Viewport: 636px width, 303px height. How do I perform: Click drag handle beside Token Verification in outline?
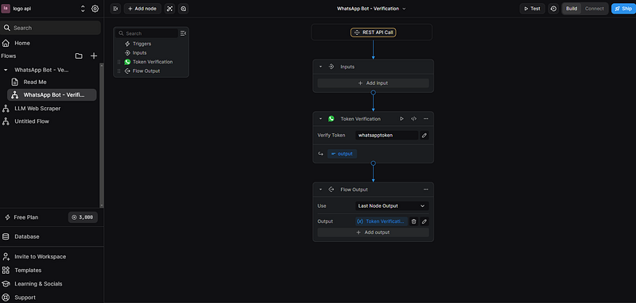click(x=118, y=62)
